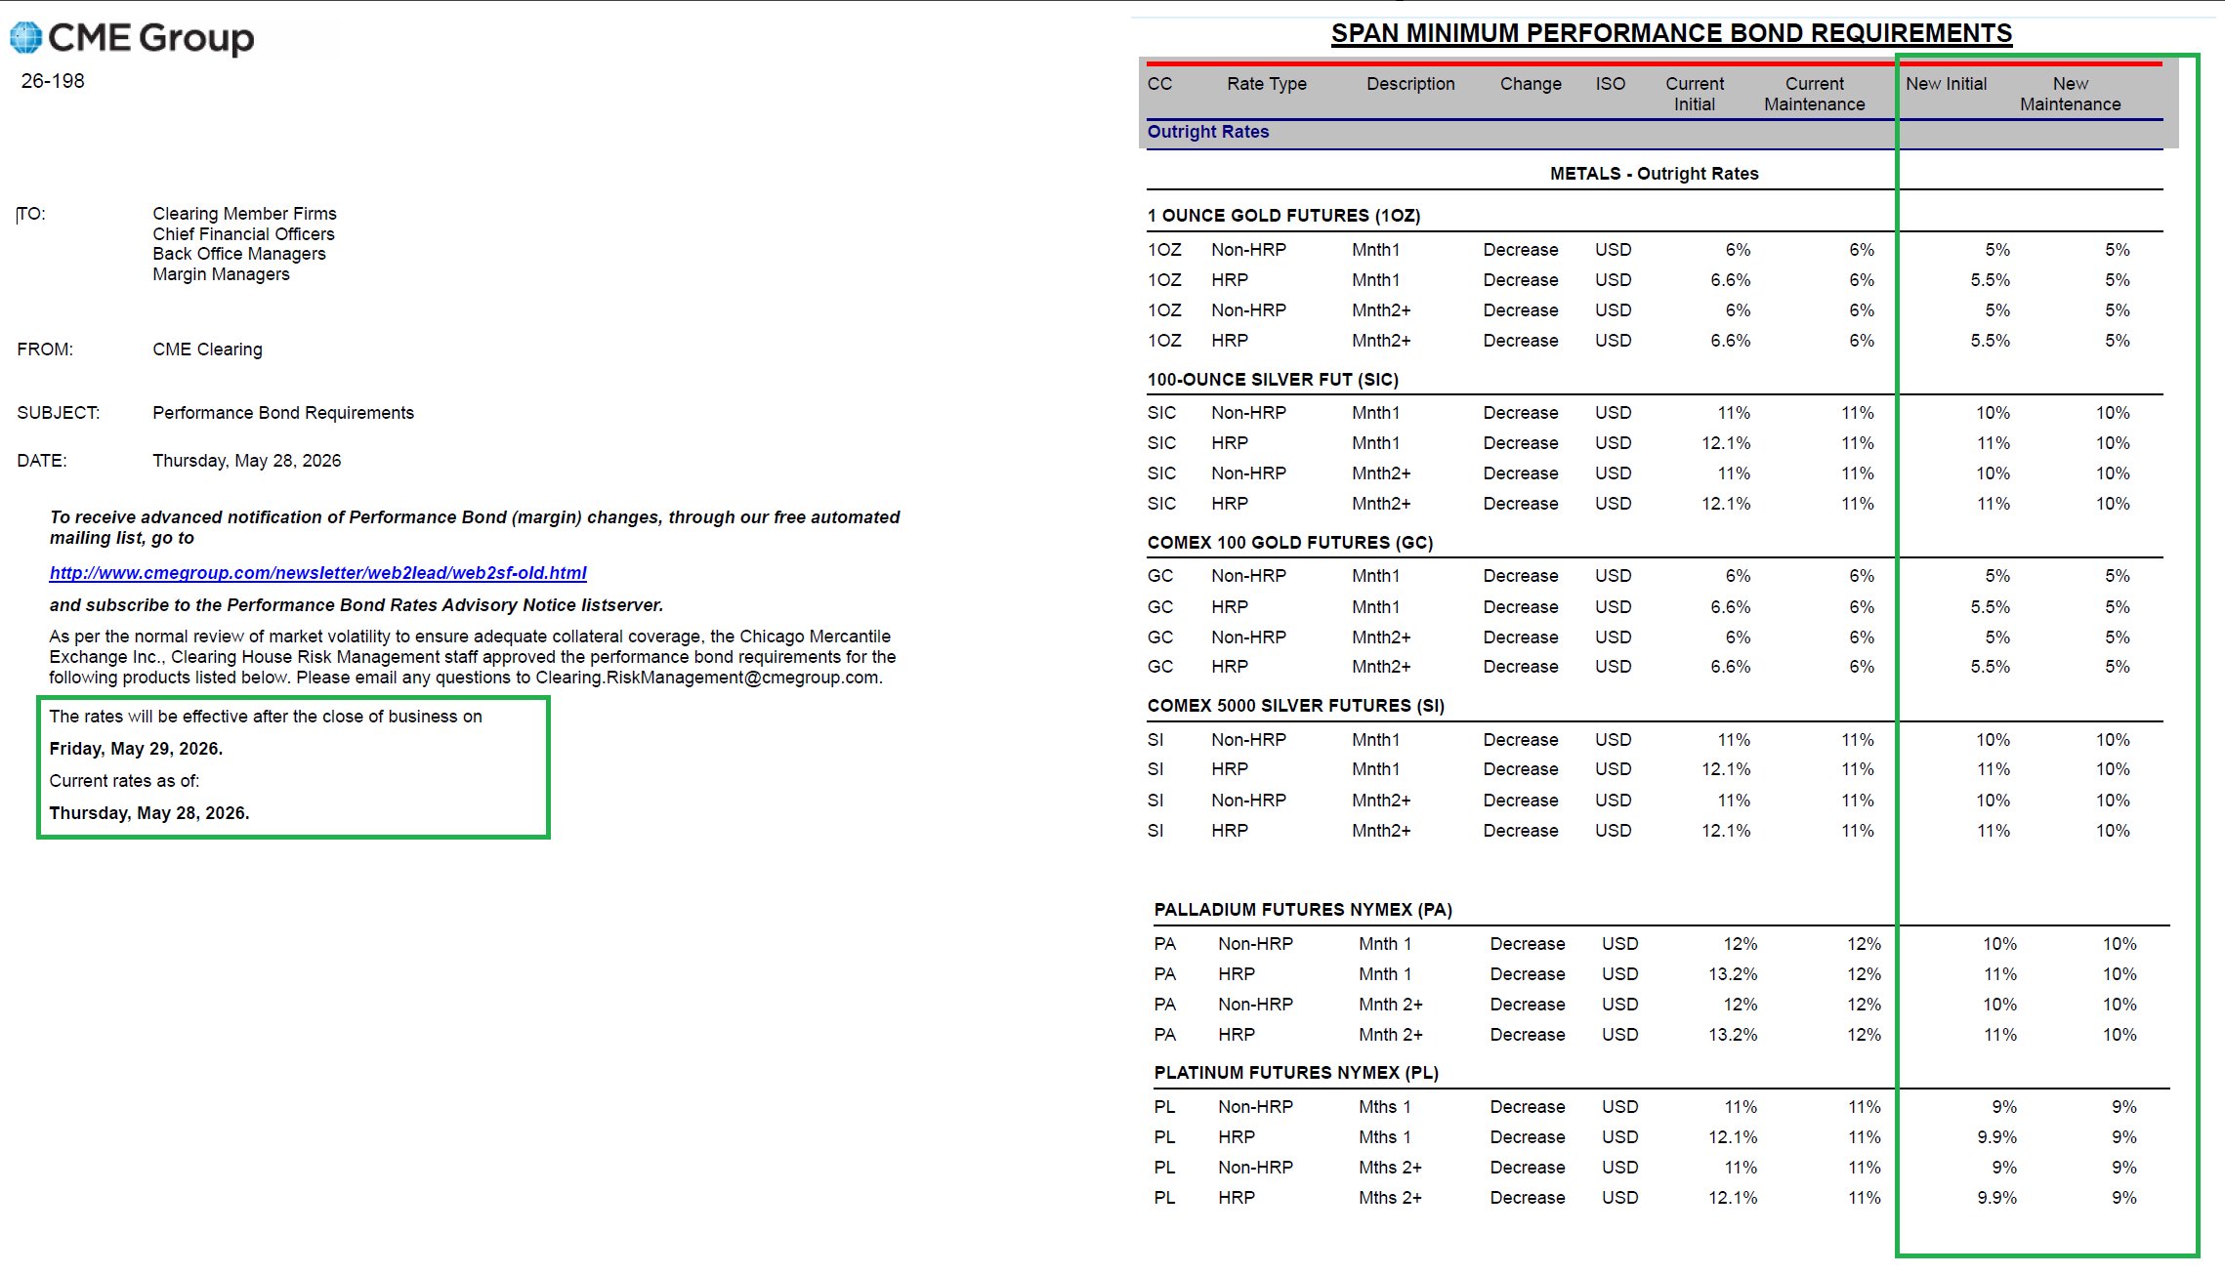The height and width of the screenshot is (1274, 2225).
Task: Select the 'Current Initial' column header
Action: pyautogui.click(x=1695, y=94)
